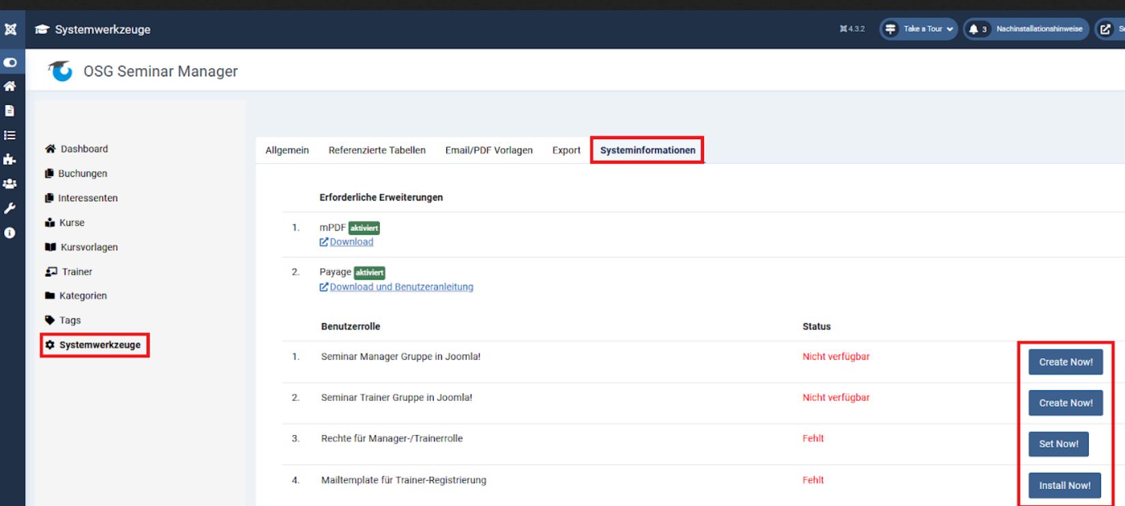Viewport: 1125px width, 506px height.
Task: Select the Export tab
Action: [x=566, y=150]
